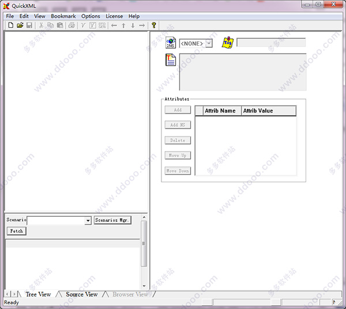
Task: Open help with the question mark icon
Action: tap(154, 25)
